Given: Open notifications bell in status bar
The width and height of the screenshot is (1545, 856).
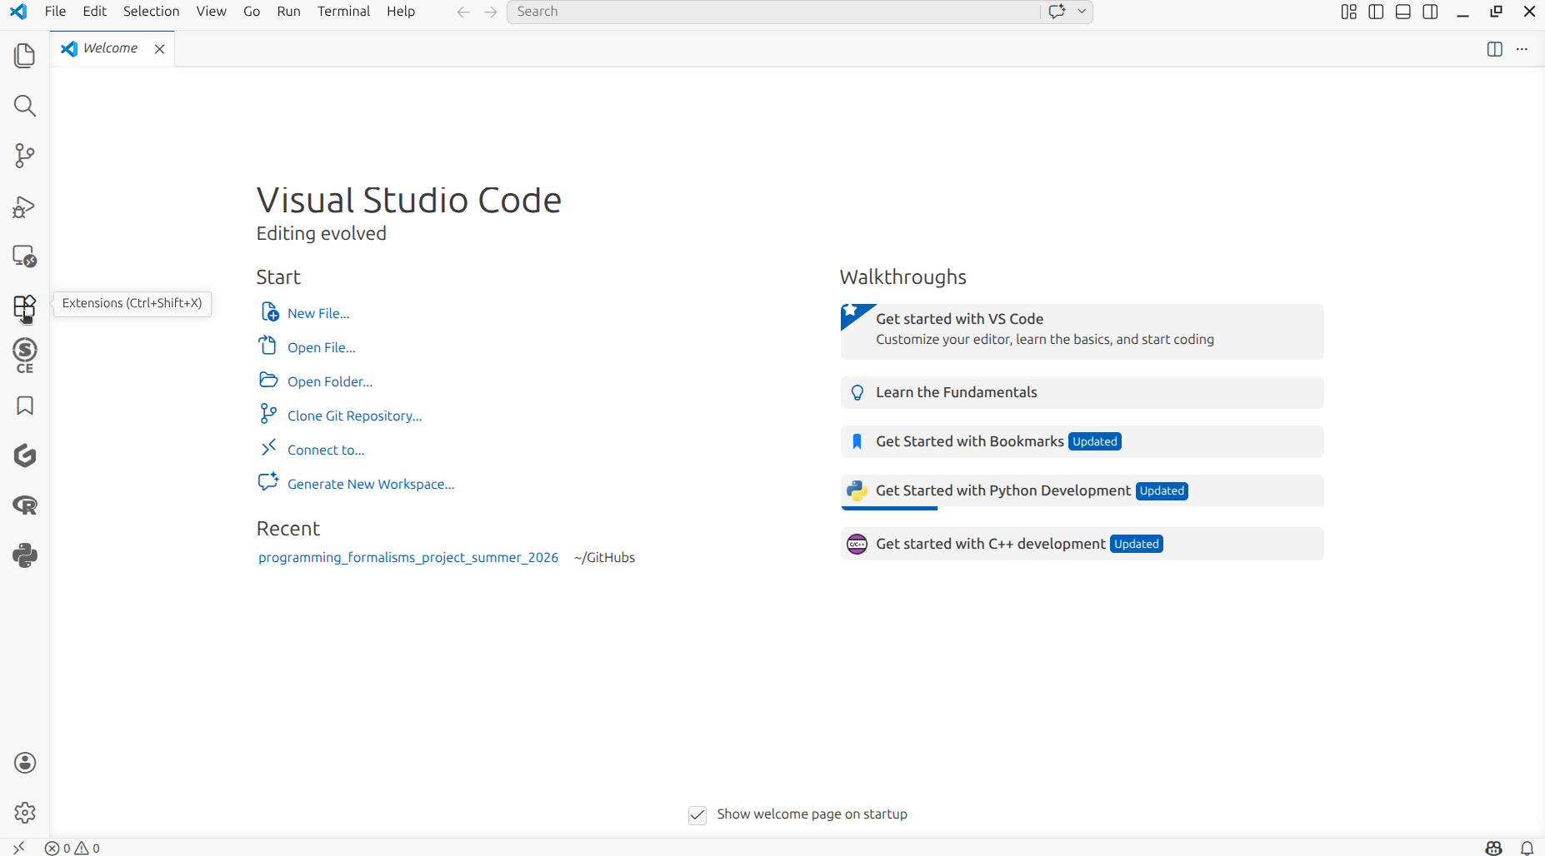Looking at the screenshot, I should [x=1527, y=848].
